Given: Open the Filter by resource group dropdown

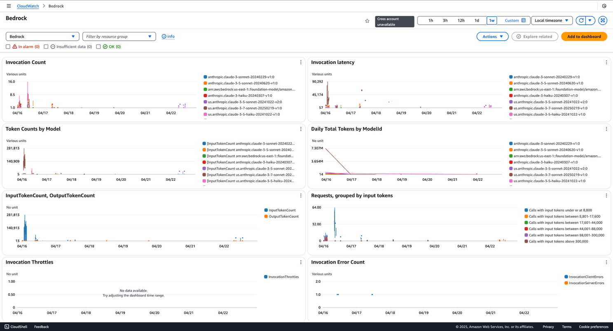Looking at the screenshot, I should (x=119, y=36).
